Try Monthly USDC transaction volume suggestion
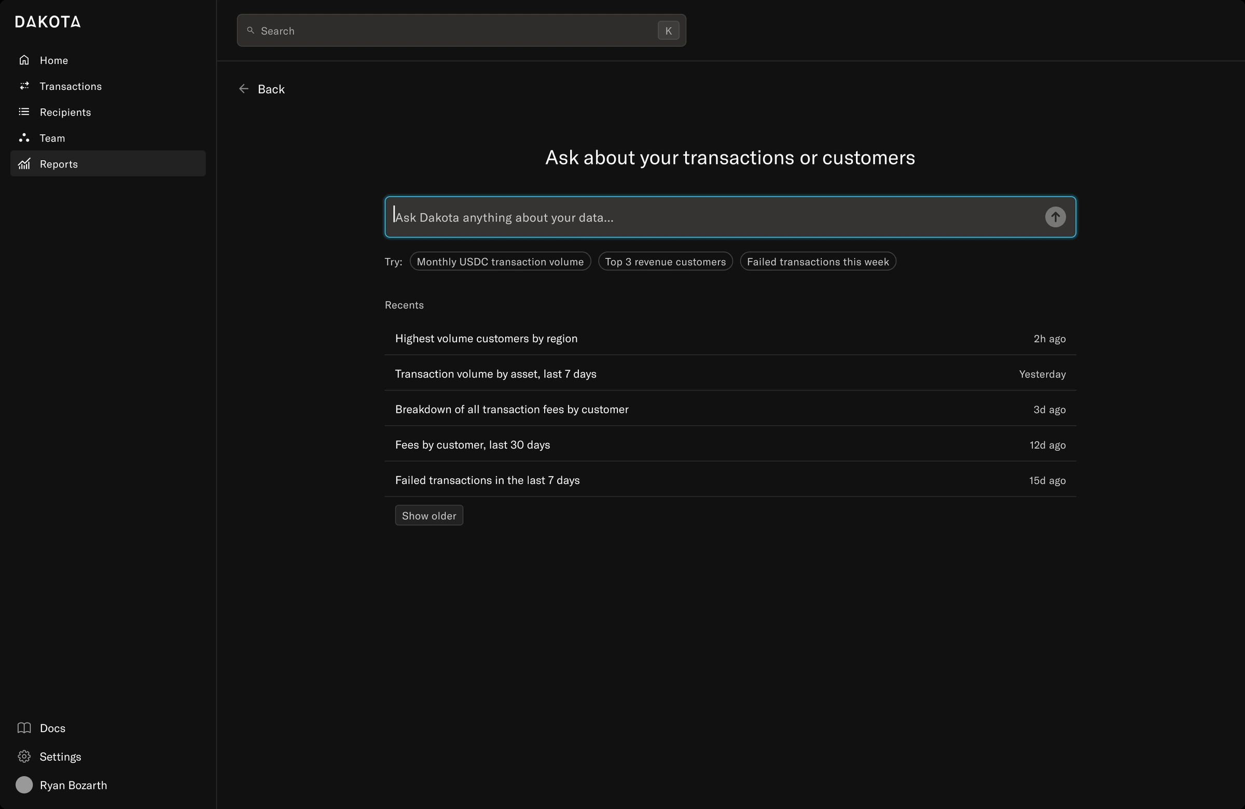 click(x=500, y=261)
